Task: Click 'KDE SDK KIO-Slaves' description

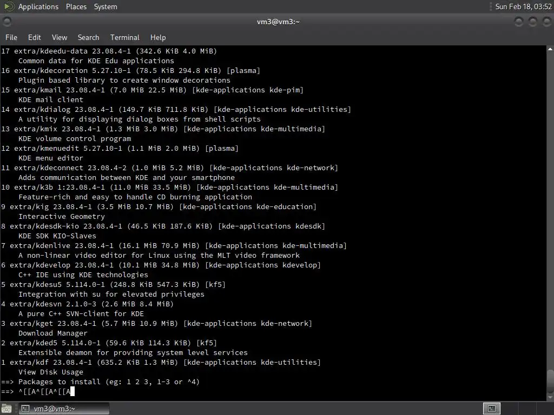Action: 57,236
